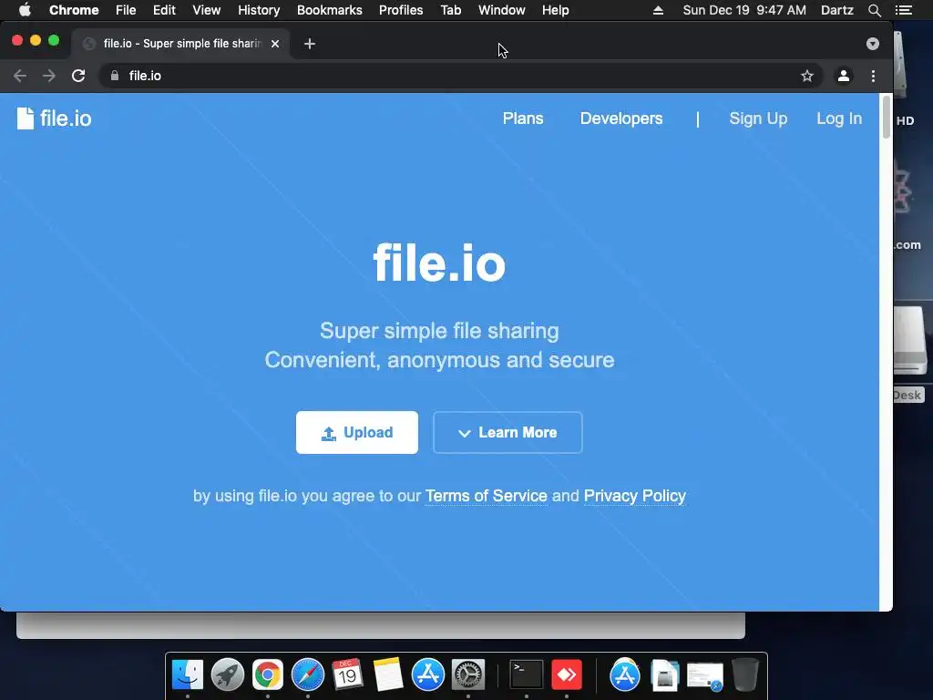This screenshot has width=933, height=700.
Task: Open the Apple menu
Action: (25, 10)
